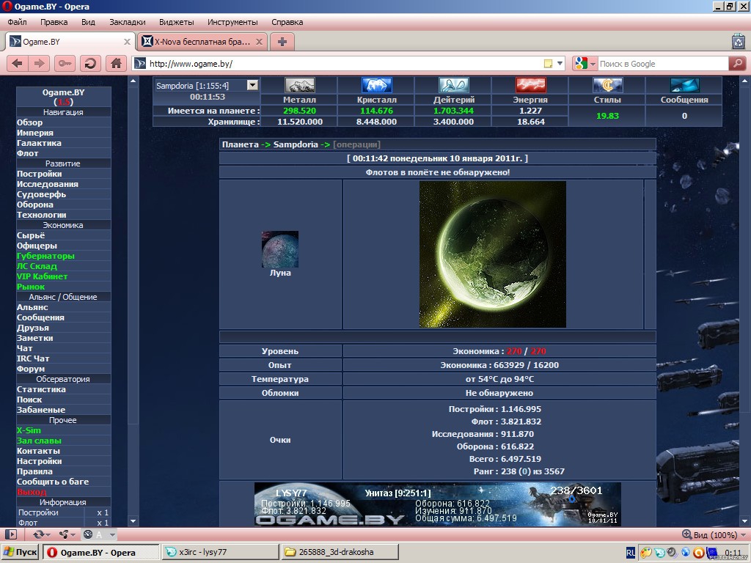Image resolution: width=751 pixels, height=563 pixels.
Task: Open the green X-Sim link
Action: point(29,430)
